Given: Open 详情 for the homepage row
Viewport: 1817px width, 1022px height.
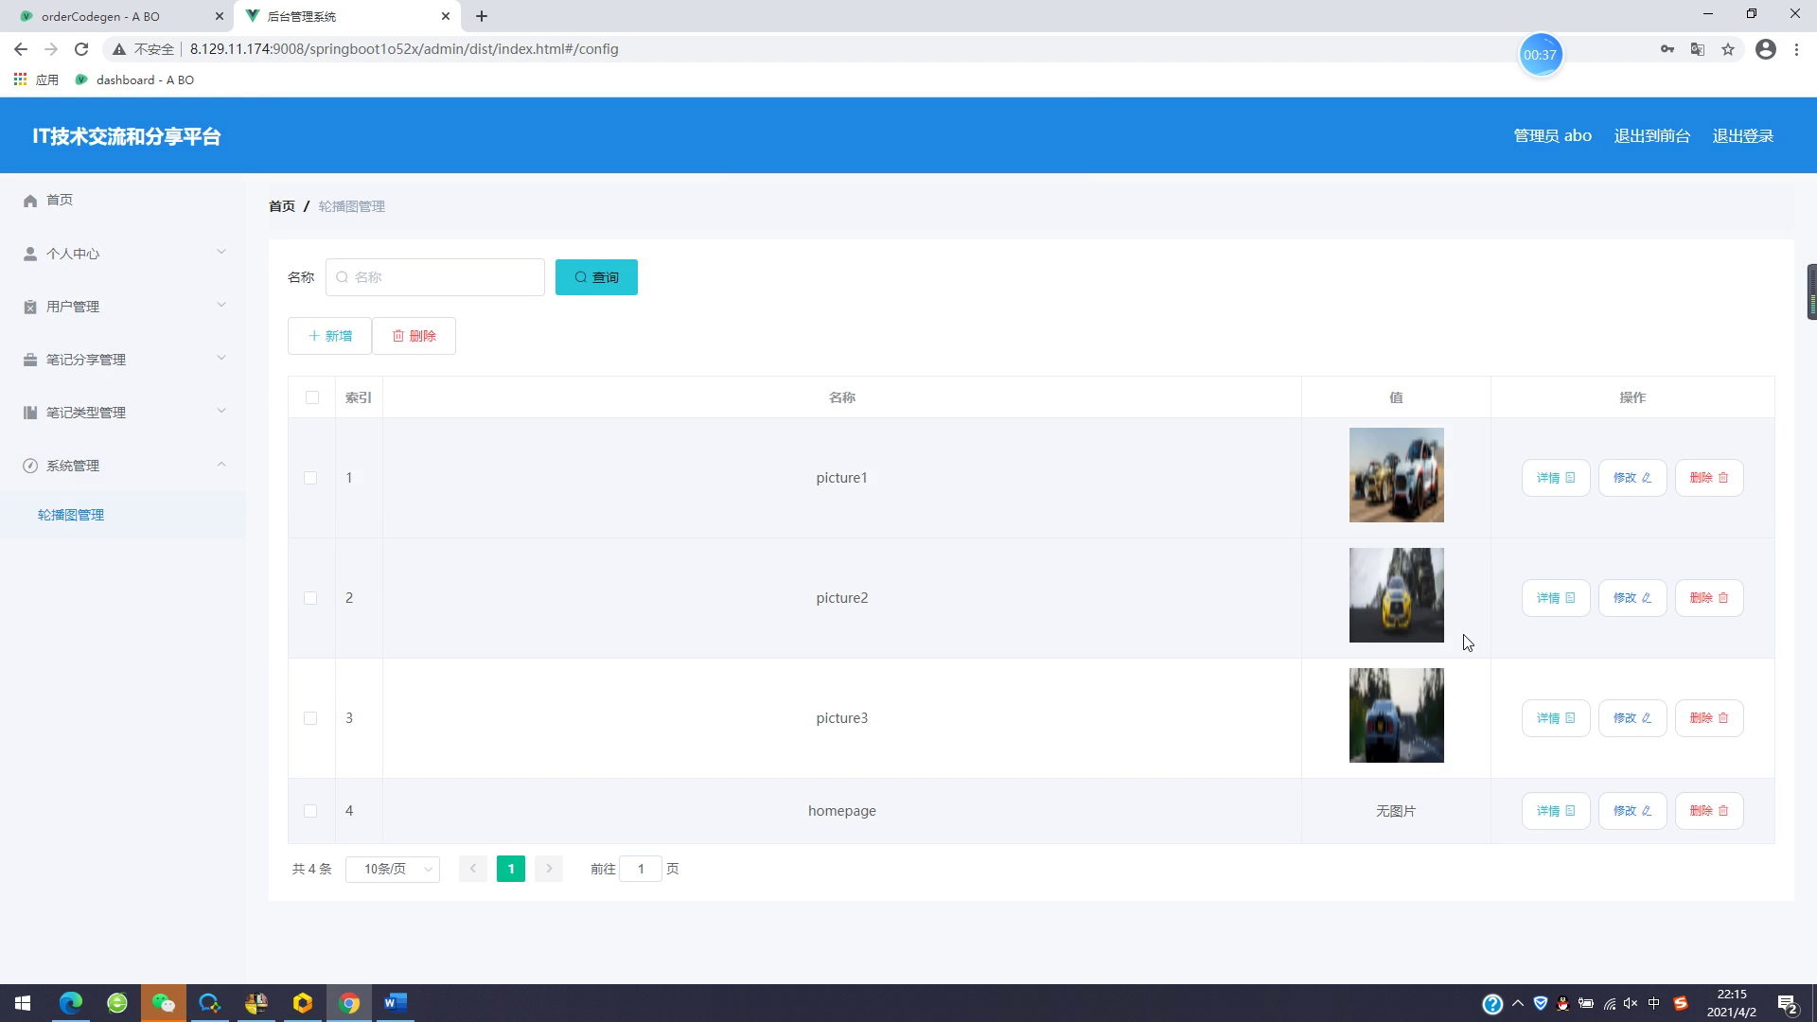Looking at the screenshot, I should click(1556, 811).
